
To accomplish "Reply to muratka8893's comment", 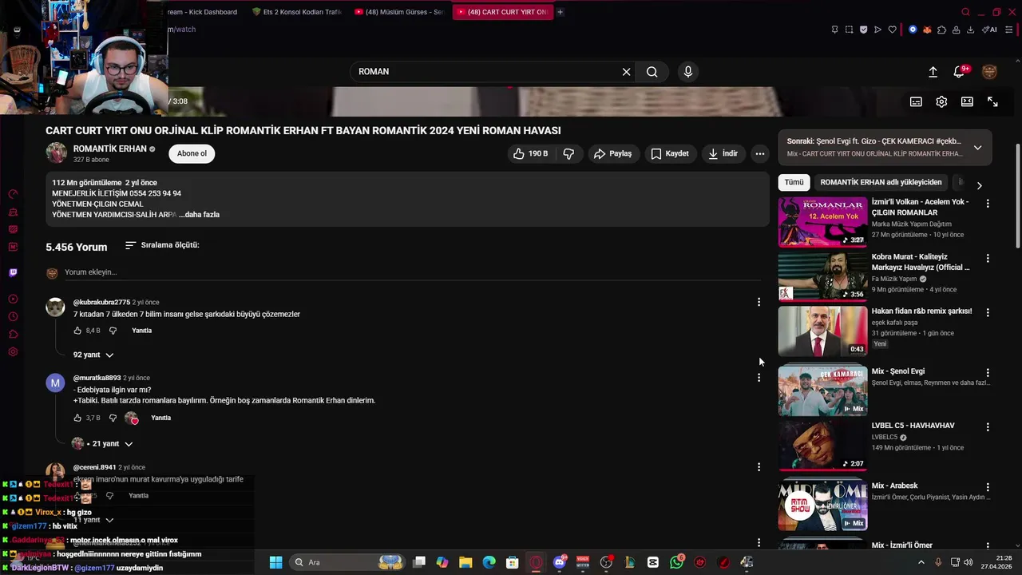I will click(161, 418).
